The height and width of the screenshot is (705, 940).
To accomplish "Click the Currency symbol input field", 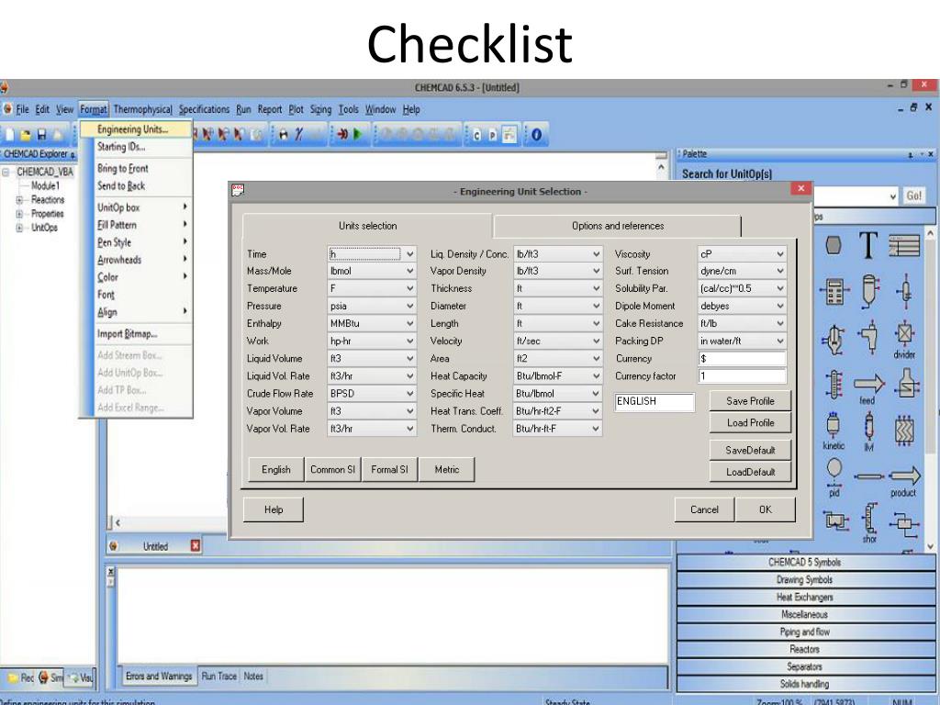I will point(742,359).
